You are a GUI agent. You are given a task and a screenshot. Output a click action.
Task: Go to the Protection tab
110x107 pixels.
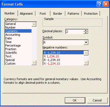coord(91,14)
